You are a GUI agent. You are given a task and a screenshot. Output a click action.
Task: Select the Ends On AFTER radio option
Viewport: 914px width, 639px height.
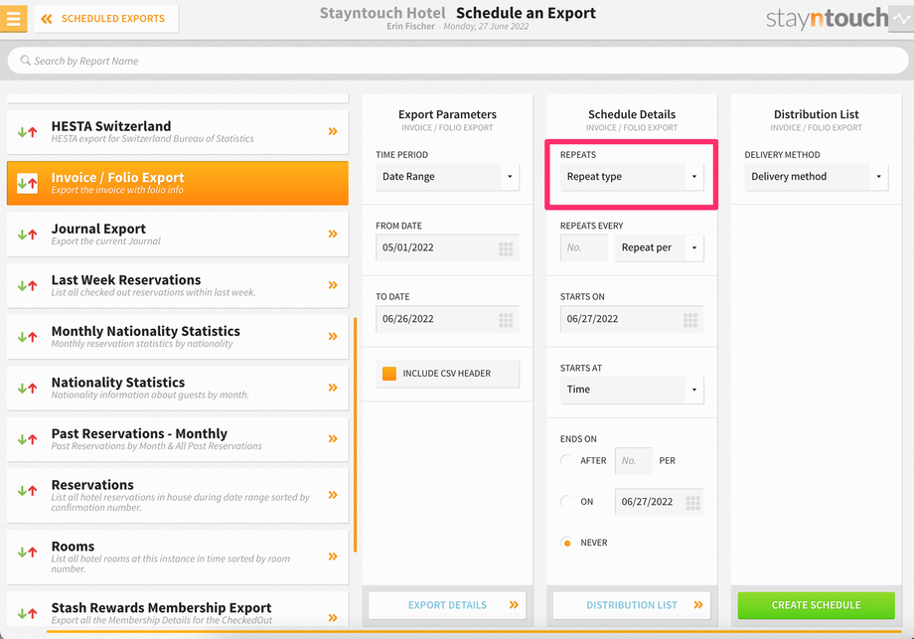pyautogui.click(x=566, y=460)
